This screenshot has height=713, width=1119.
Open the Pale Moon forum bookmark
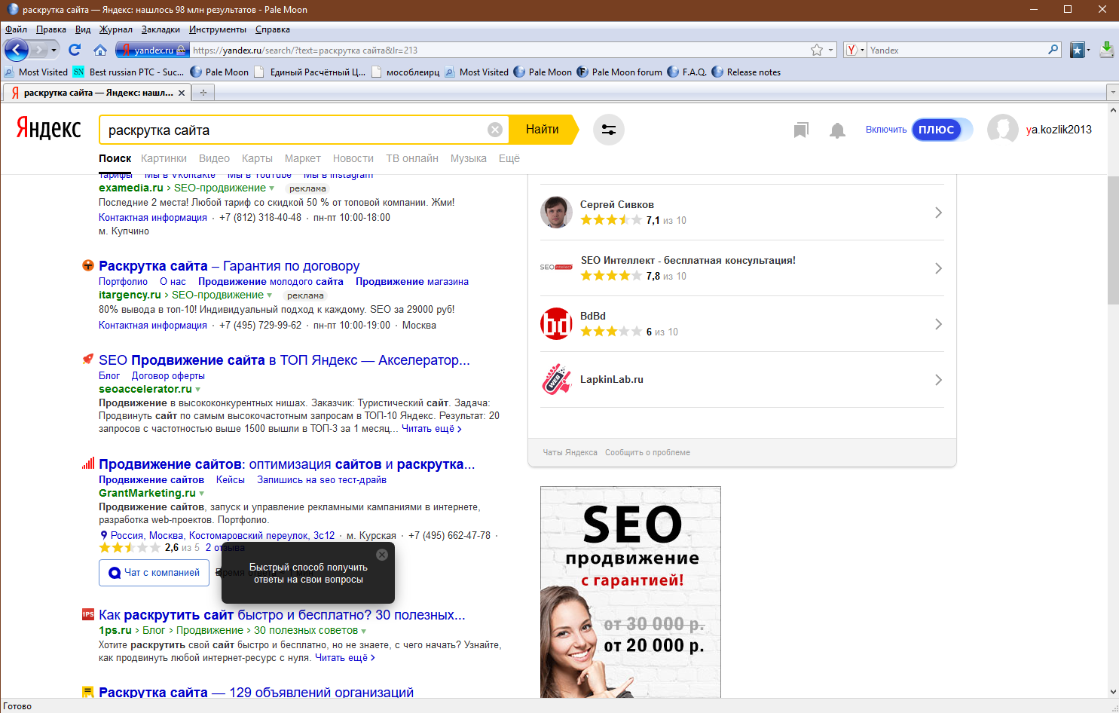click(619, 72)
